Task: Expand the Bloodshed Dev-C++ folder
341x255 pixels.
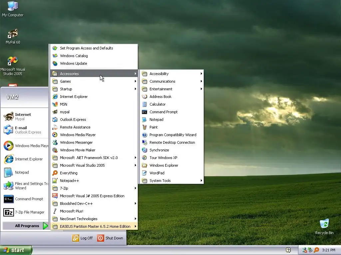Action: click(x=94, y=204)
